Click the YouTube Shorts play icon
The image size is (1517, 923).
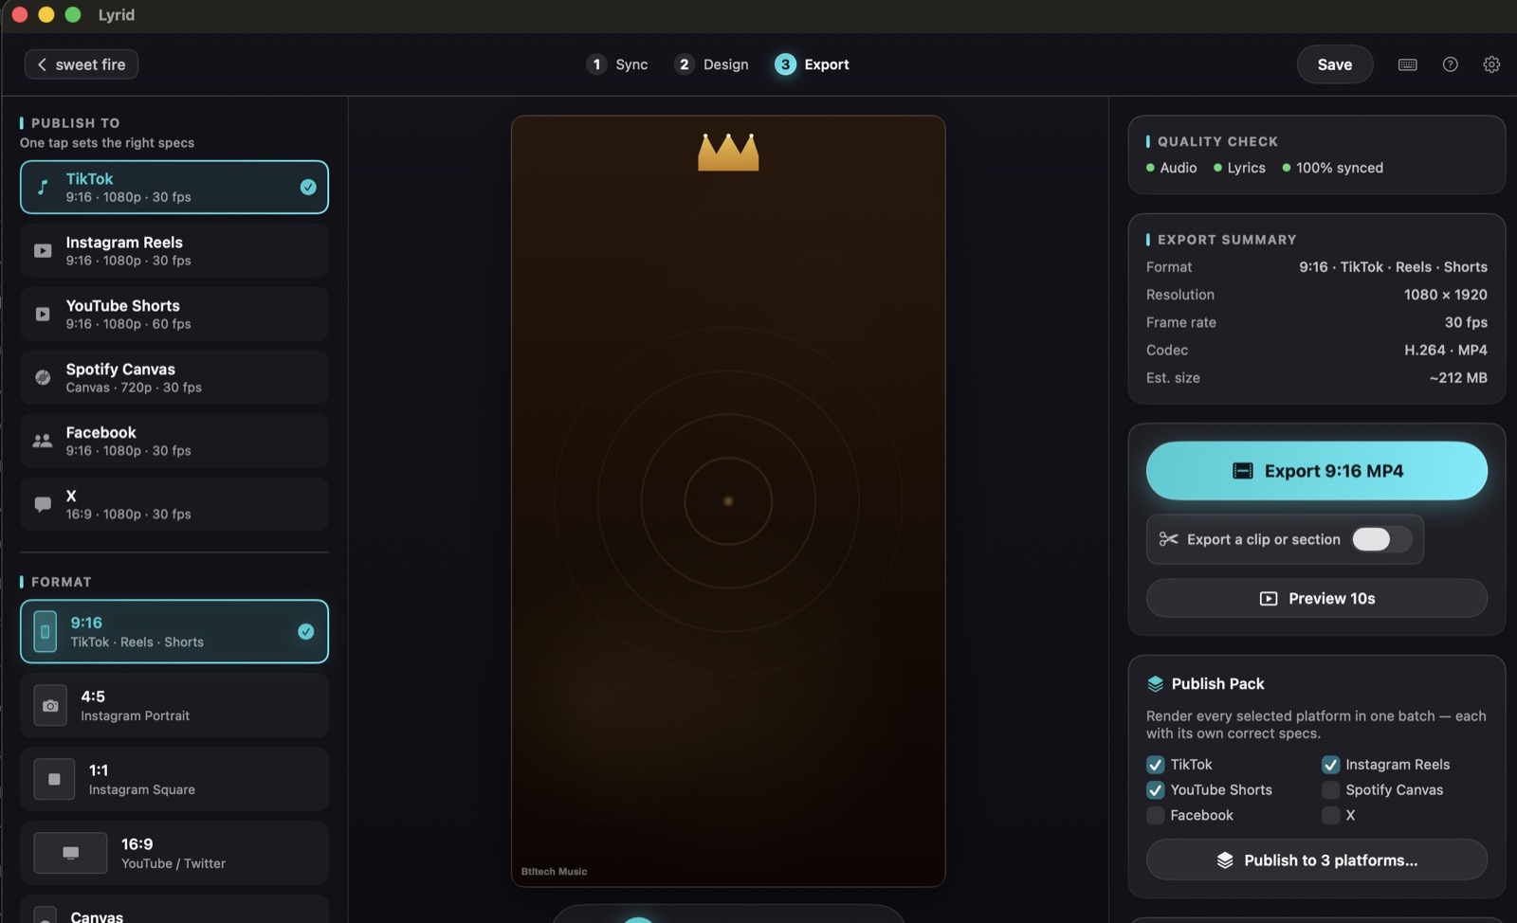pos(43,314)
